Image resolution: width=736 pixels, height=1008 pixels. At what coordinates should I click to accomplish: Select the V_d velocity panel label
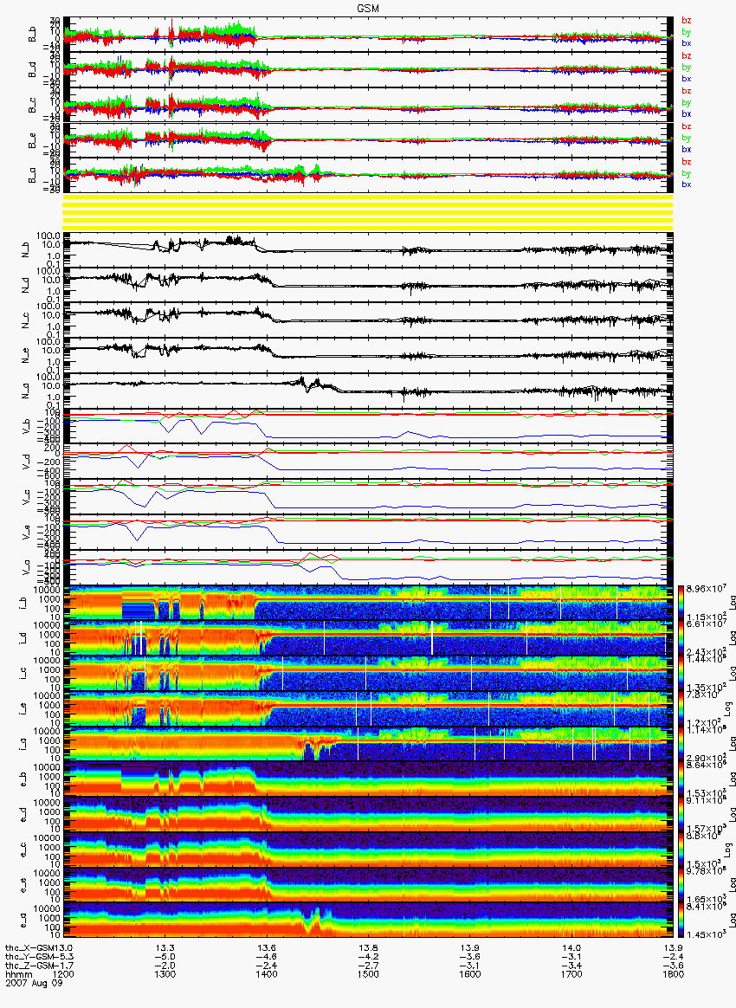[x=26, y=461]
